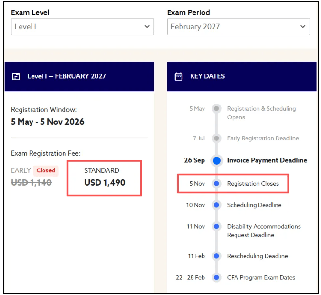Click the 'Exam Period' field label
The image size is (321, 295).
click(x=189, y=13)
